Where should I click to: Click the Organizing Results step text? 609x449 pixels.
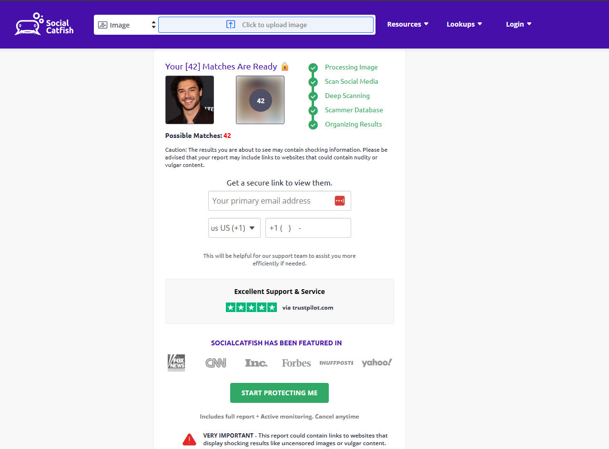coord(354,124)
